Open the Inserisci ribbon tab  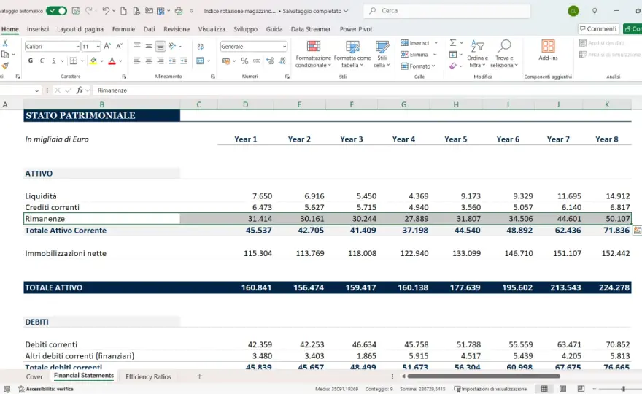[38, 29]
